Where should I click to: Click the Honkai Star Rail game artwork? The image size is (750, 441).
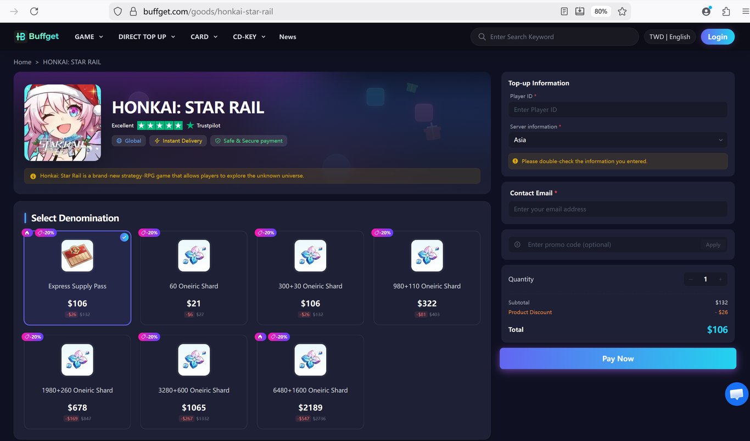click(x=63, y=122)
